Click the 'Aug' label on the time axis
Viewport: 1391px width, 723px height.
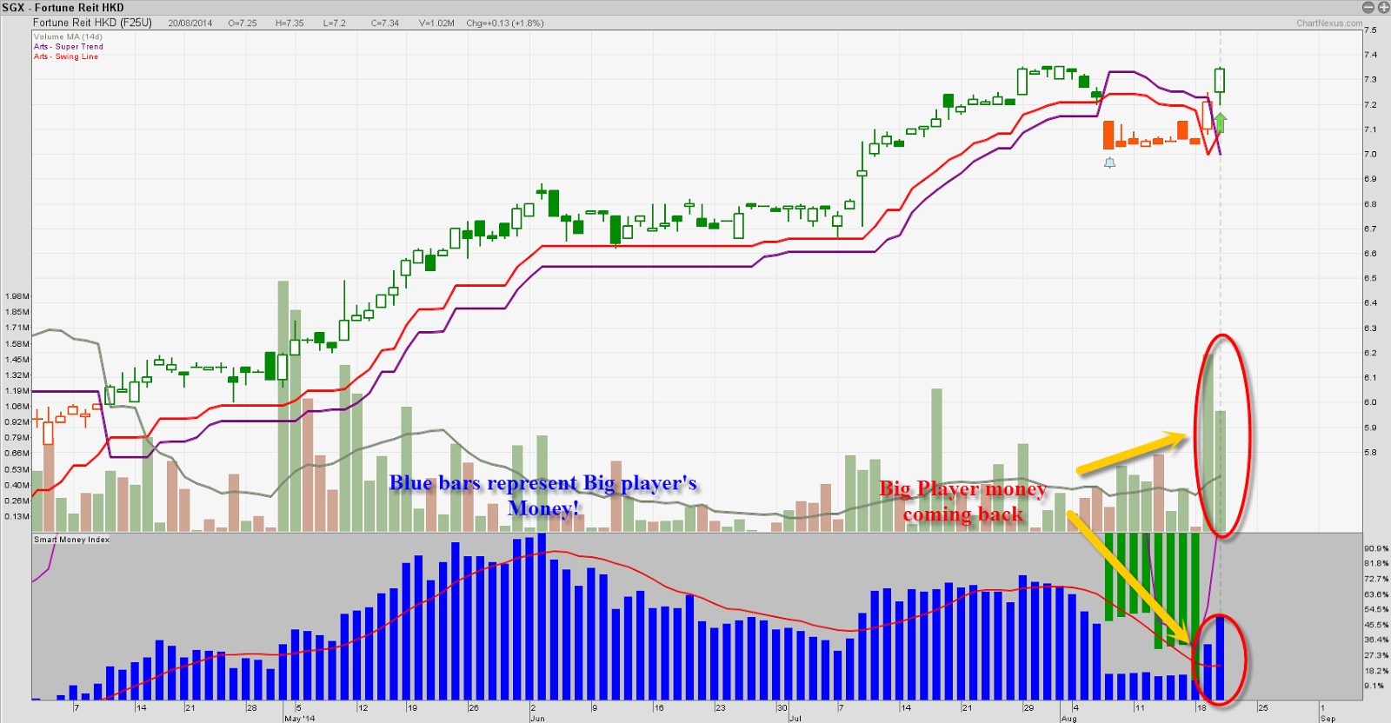(x=1068, y=718)
